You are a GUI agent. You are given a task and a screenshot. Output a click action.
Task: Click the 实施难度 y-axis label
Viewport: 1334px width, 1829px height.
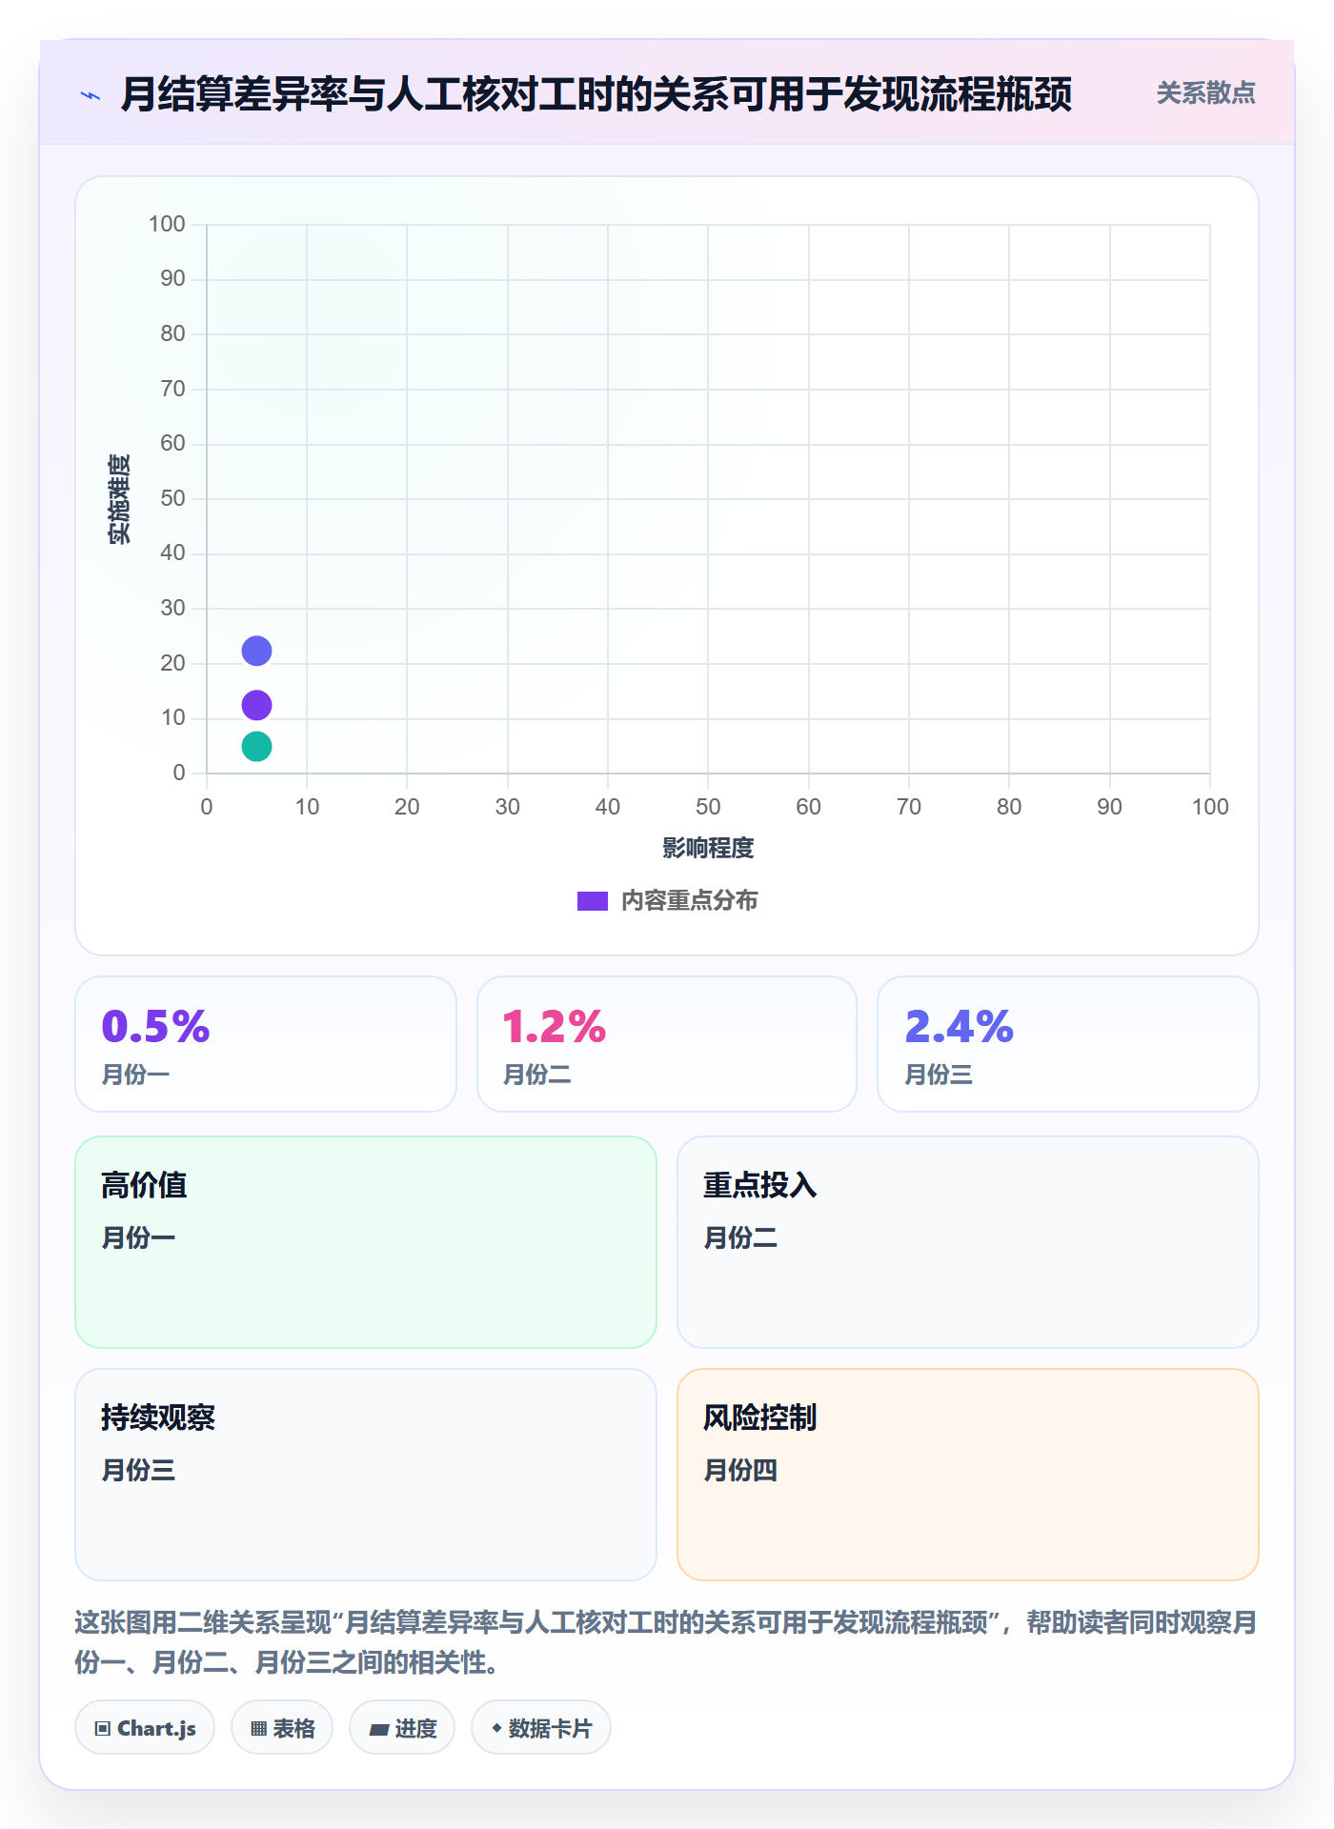(x=119, y=499)
